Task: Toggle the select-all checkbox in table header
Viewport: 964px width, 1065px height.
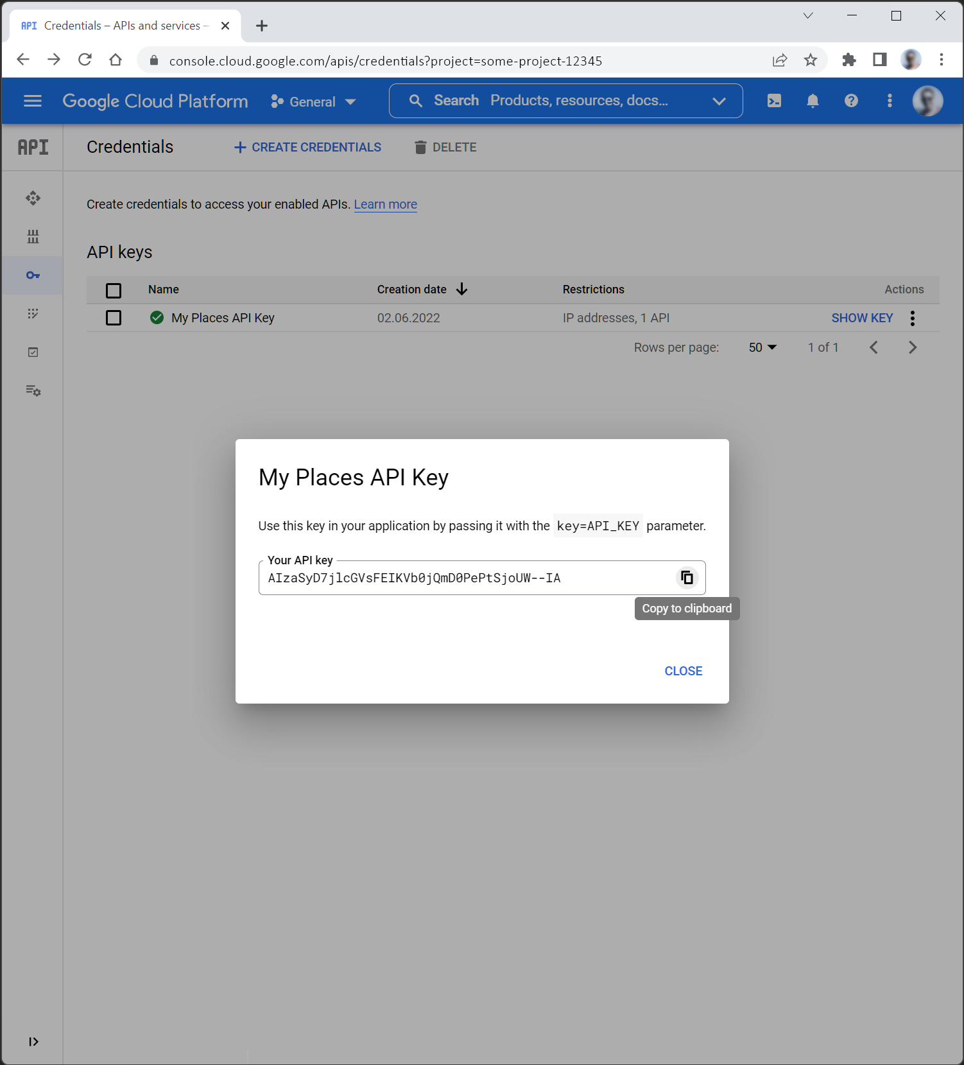Action: tap(114, 290)
